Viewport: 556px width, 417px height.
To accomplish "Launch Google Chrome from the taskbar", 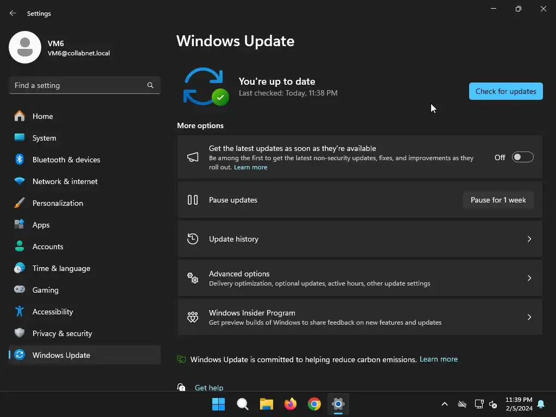I will (x=314, y=404).
